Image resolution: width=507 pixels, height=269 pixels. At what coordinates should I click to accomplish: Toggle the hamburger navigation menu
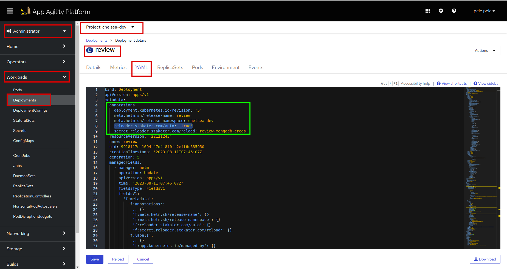[x=10, y=11]
